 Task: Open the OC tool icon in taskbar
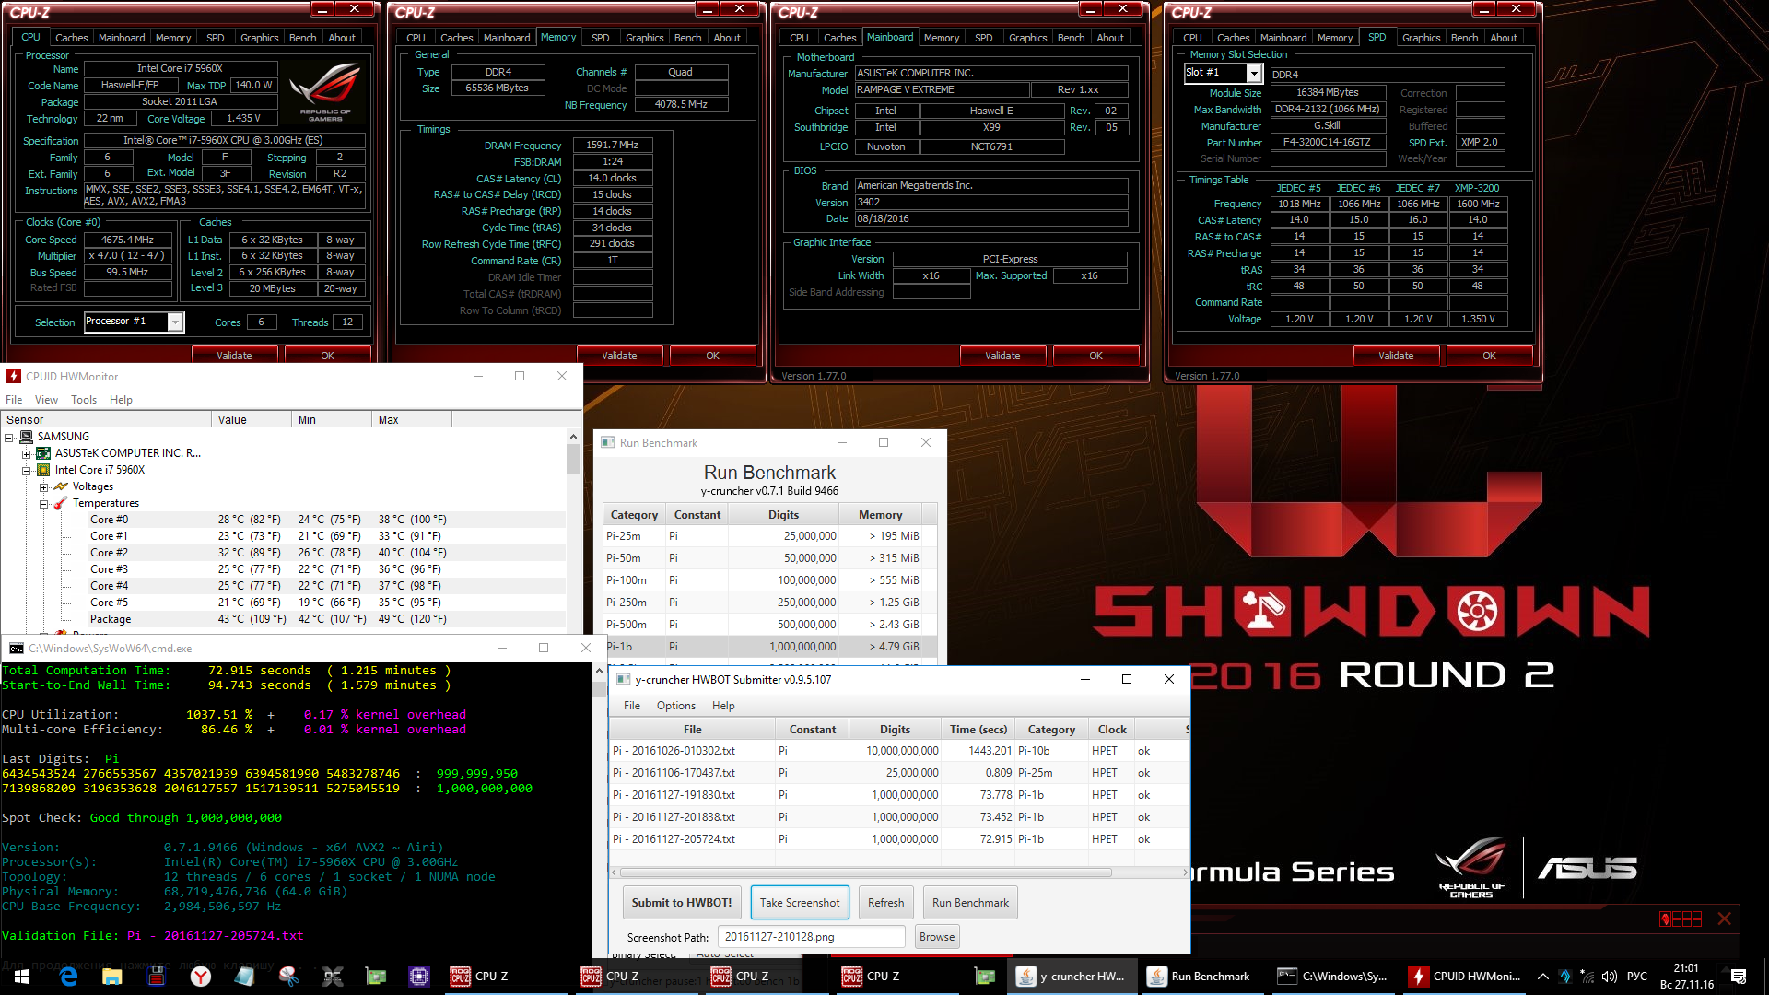coord(333,977)
